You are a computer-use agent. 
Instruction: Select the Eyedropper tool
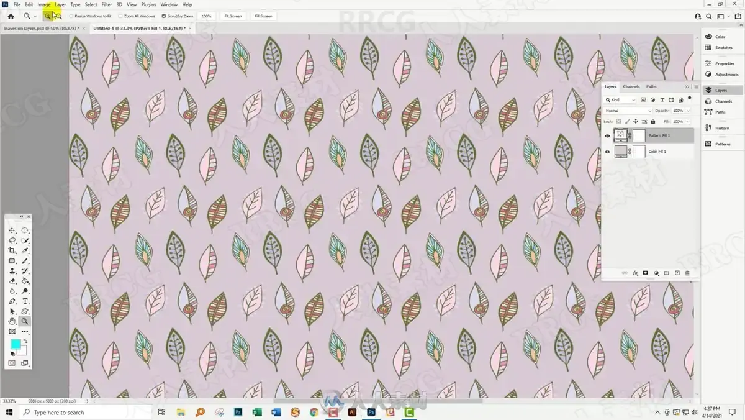click(x=25, y=250)
